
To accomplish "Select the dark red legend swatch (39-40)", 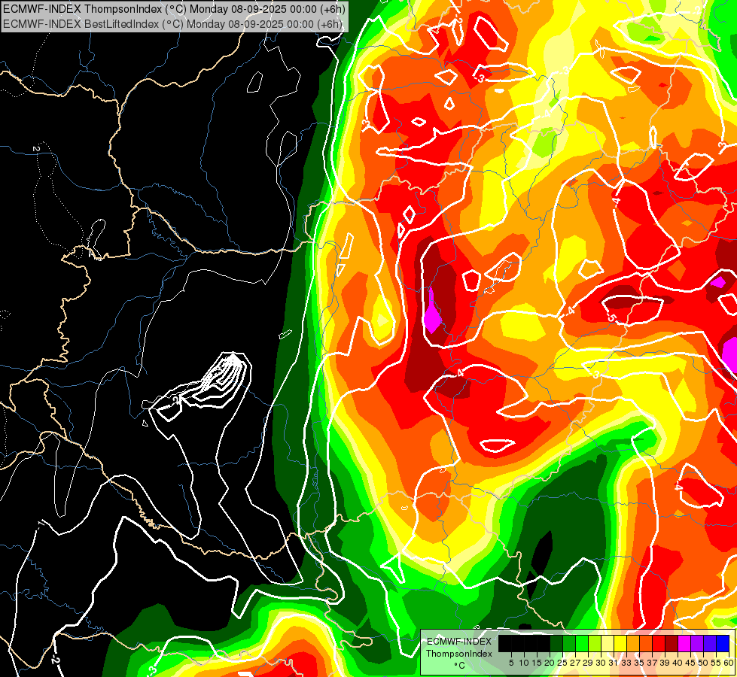I will (x=672, y=644).
